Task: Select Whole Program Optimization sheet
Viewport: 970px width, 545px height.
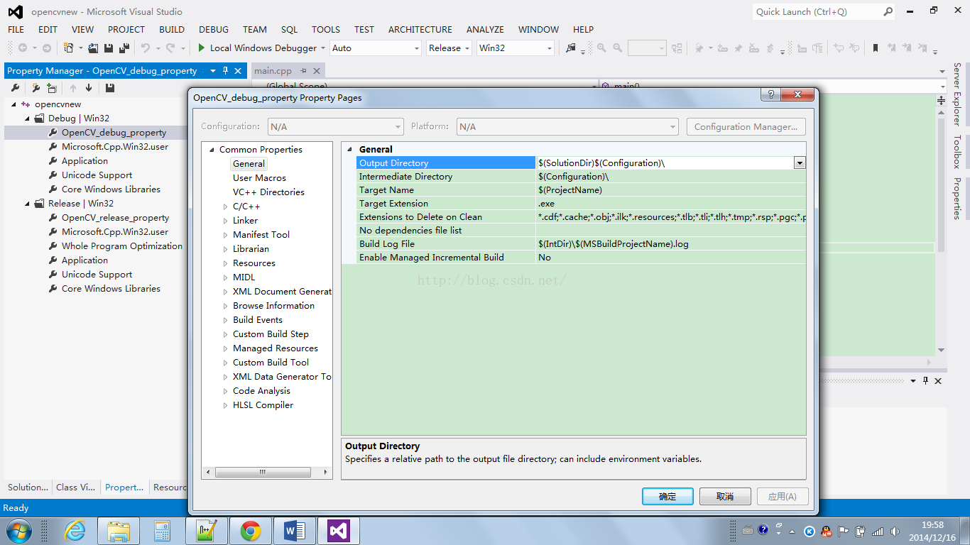Action: click(122, 246)
